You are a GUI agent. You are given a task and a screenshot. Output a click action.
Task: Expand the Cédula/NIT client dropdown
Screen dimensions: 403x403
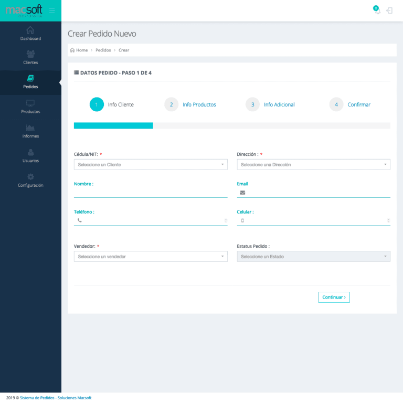[x=151, y=165]
